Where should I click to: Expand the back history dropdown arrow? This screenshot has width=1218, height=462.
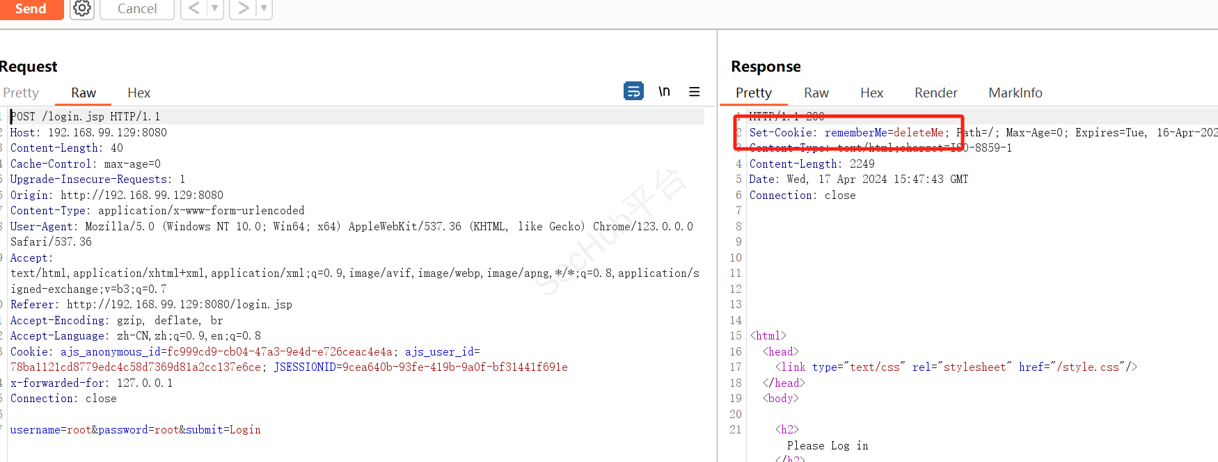215,9
